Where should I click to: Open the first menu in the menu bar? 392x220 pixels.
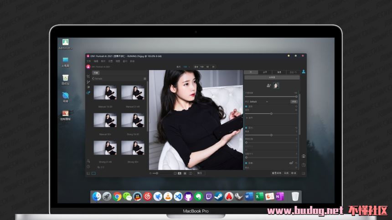tap(89, 61)
